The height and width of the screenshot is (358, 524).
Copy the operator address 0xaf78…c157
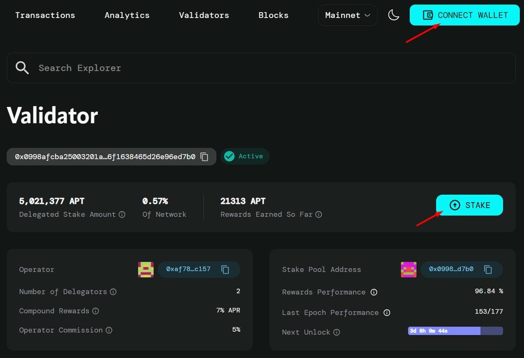225,269
